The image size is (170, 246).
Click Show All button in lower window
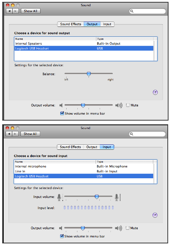click(x=30, y=134)
